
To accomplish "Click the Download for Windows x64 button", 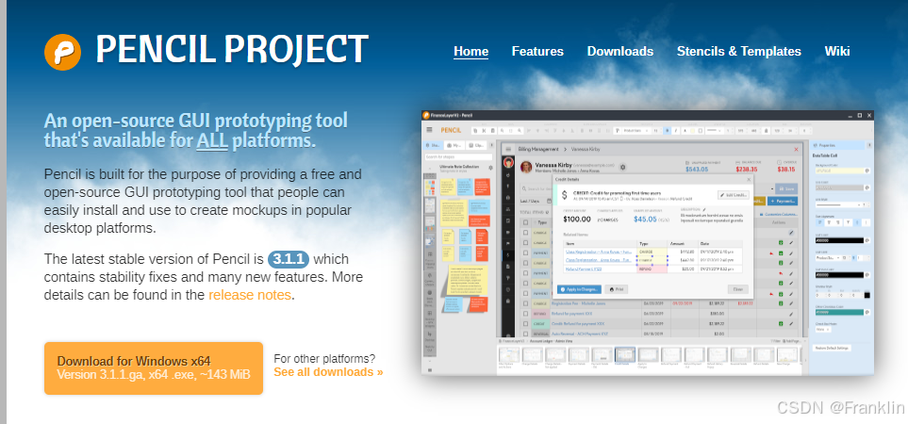I will [154, 367].
